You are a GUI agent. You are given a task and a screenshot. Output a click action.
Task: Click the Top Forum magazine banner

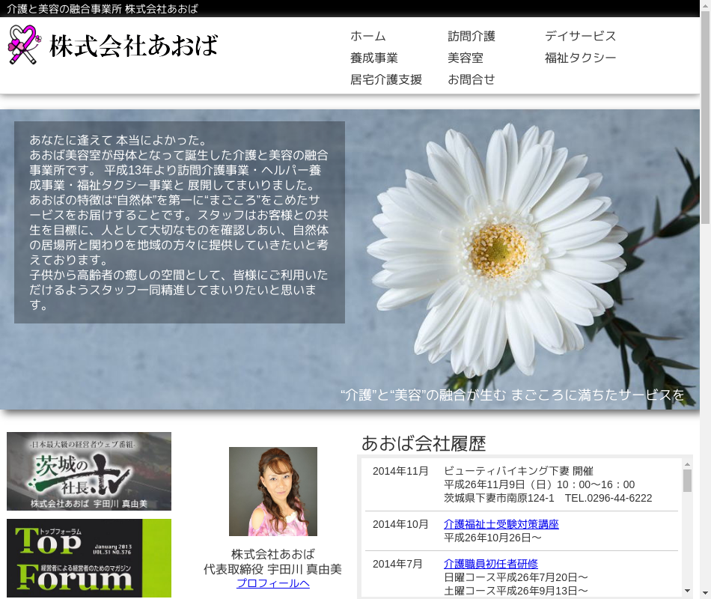point(89,558)
